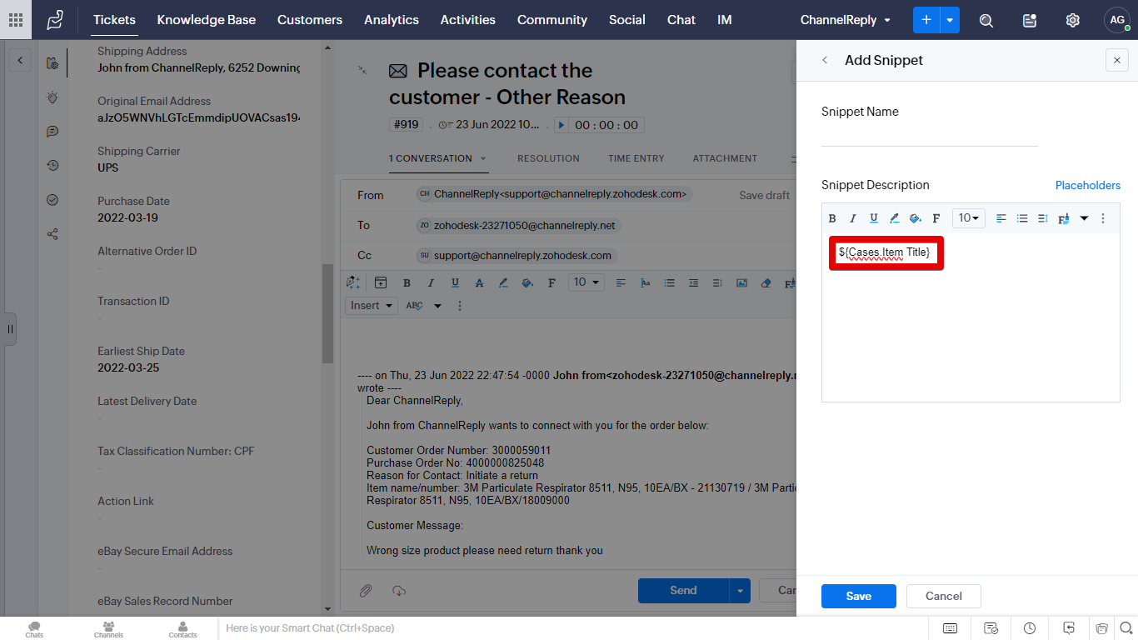Open the Social tab

point(627,20)
